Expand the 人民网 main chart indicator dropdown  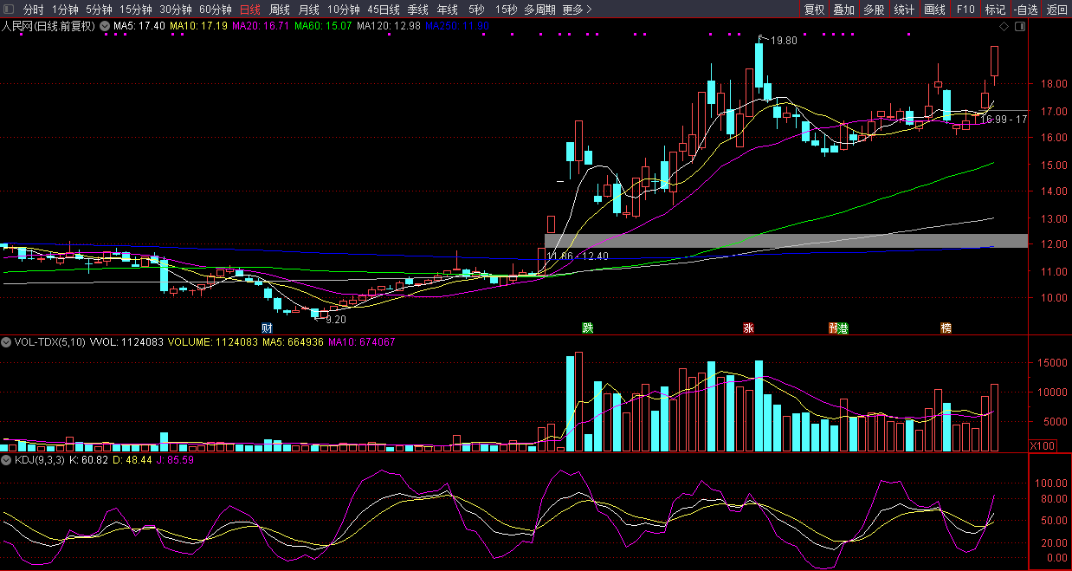tap(105, 26)
